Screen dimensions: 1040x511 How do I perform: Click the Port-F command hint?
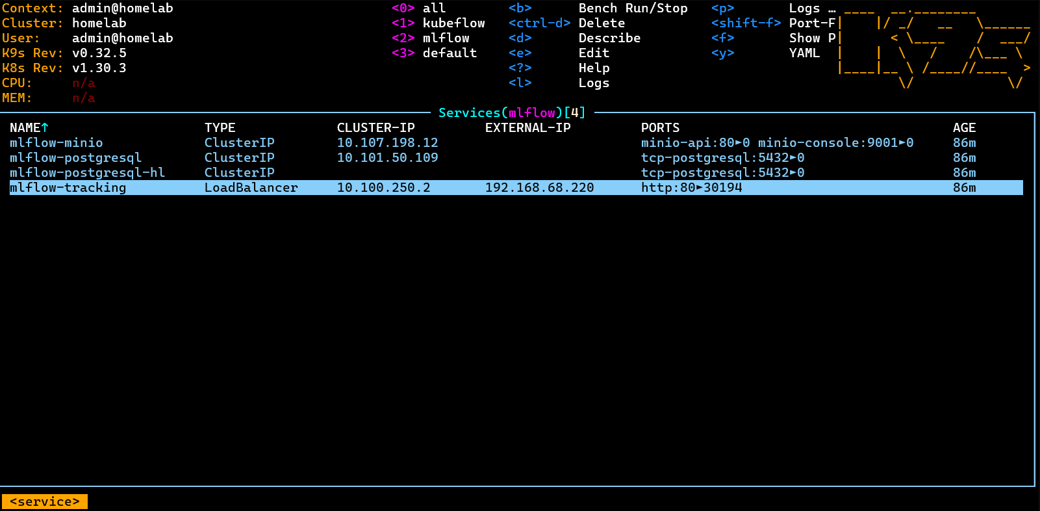pyautogui.click(x=813, y=23)
